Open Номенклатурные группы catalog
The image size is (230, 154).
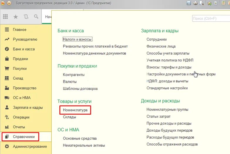(167, 110)
